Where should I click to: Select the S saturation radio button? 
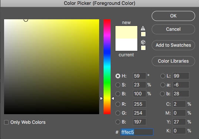(x=118, y=85)
